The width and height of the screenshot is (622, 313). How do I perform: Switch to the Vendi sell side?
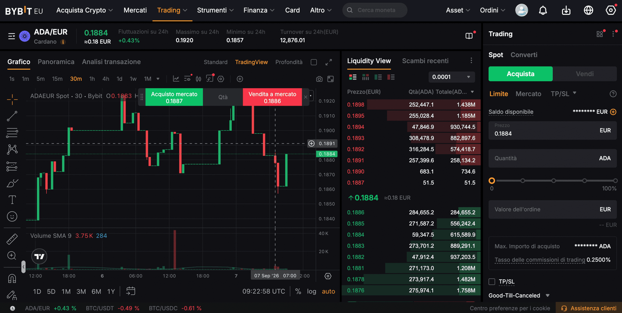coord(585,74)
